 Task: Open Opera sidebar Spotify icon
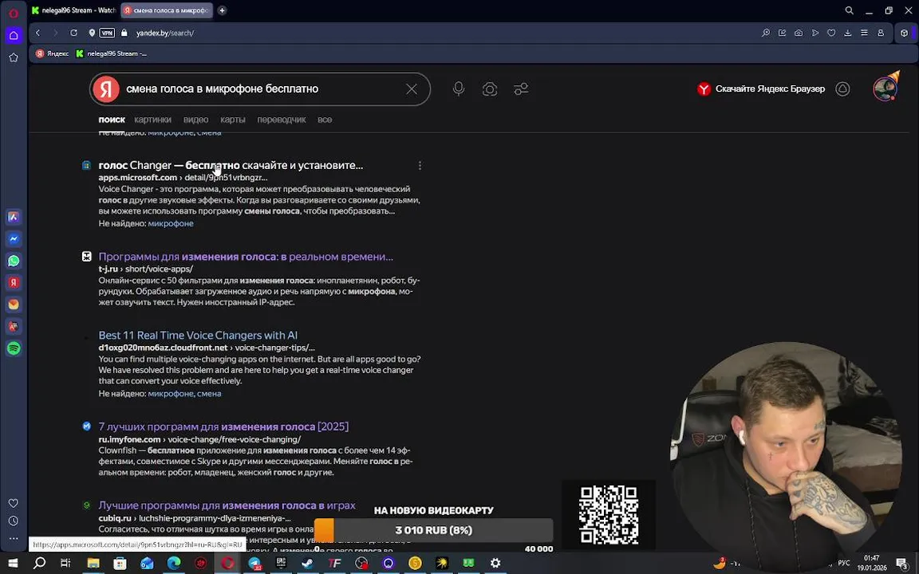click(14, 348)
